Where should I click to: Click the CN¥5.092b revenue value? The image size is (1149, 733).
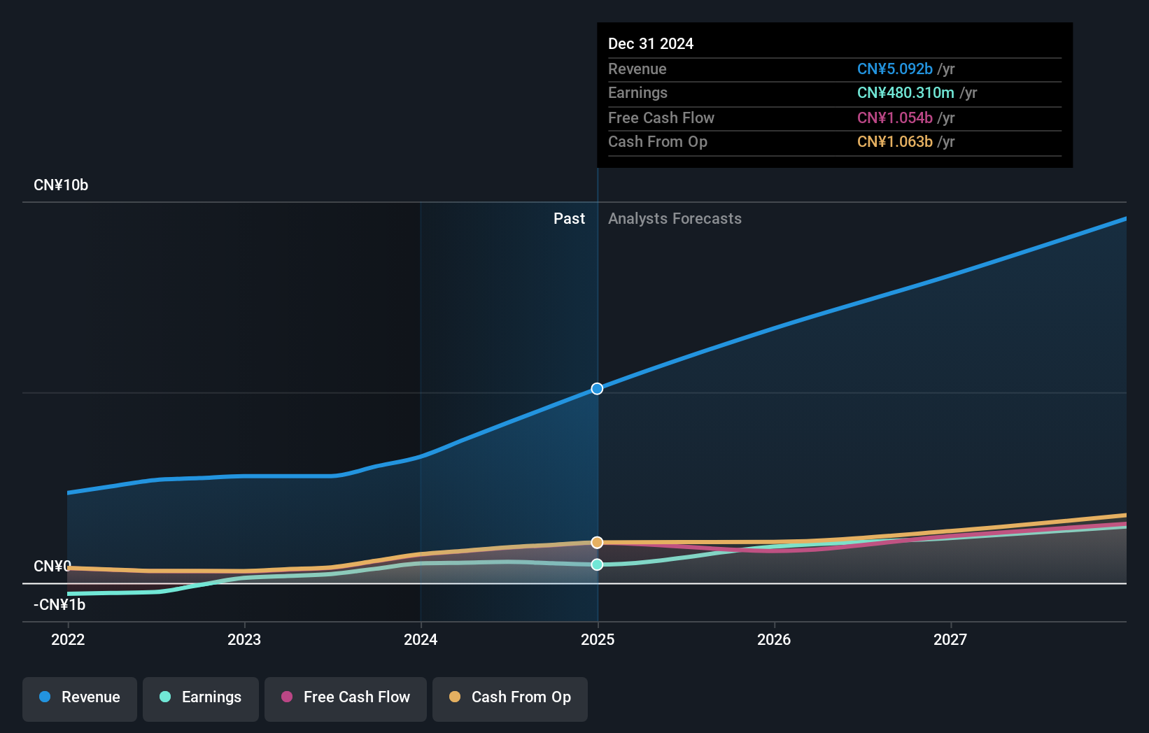895,69
